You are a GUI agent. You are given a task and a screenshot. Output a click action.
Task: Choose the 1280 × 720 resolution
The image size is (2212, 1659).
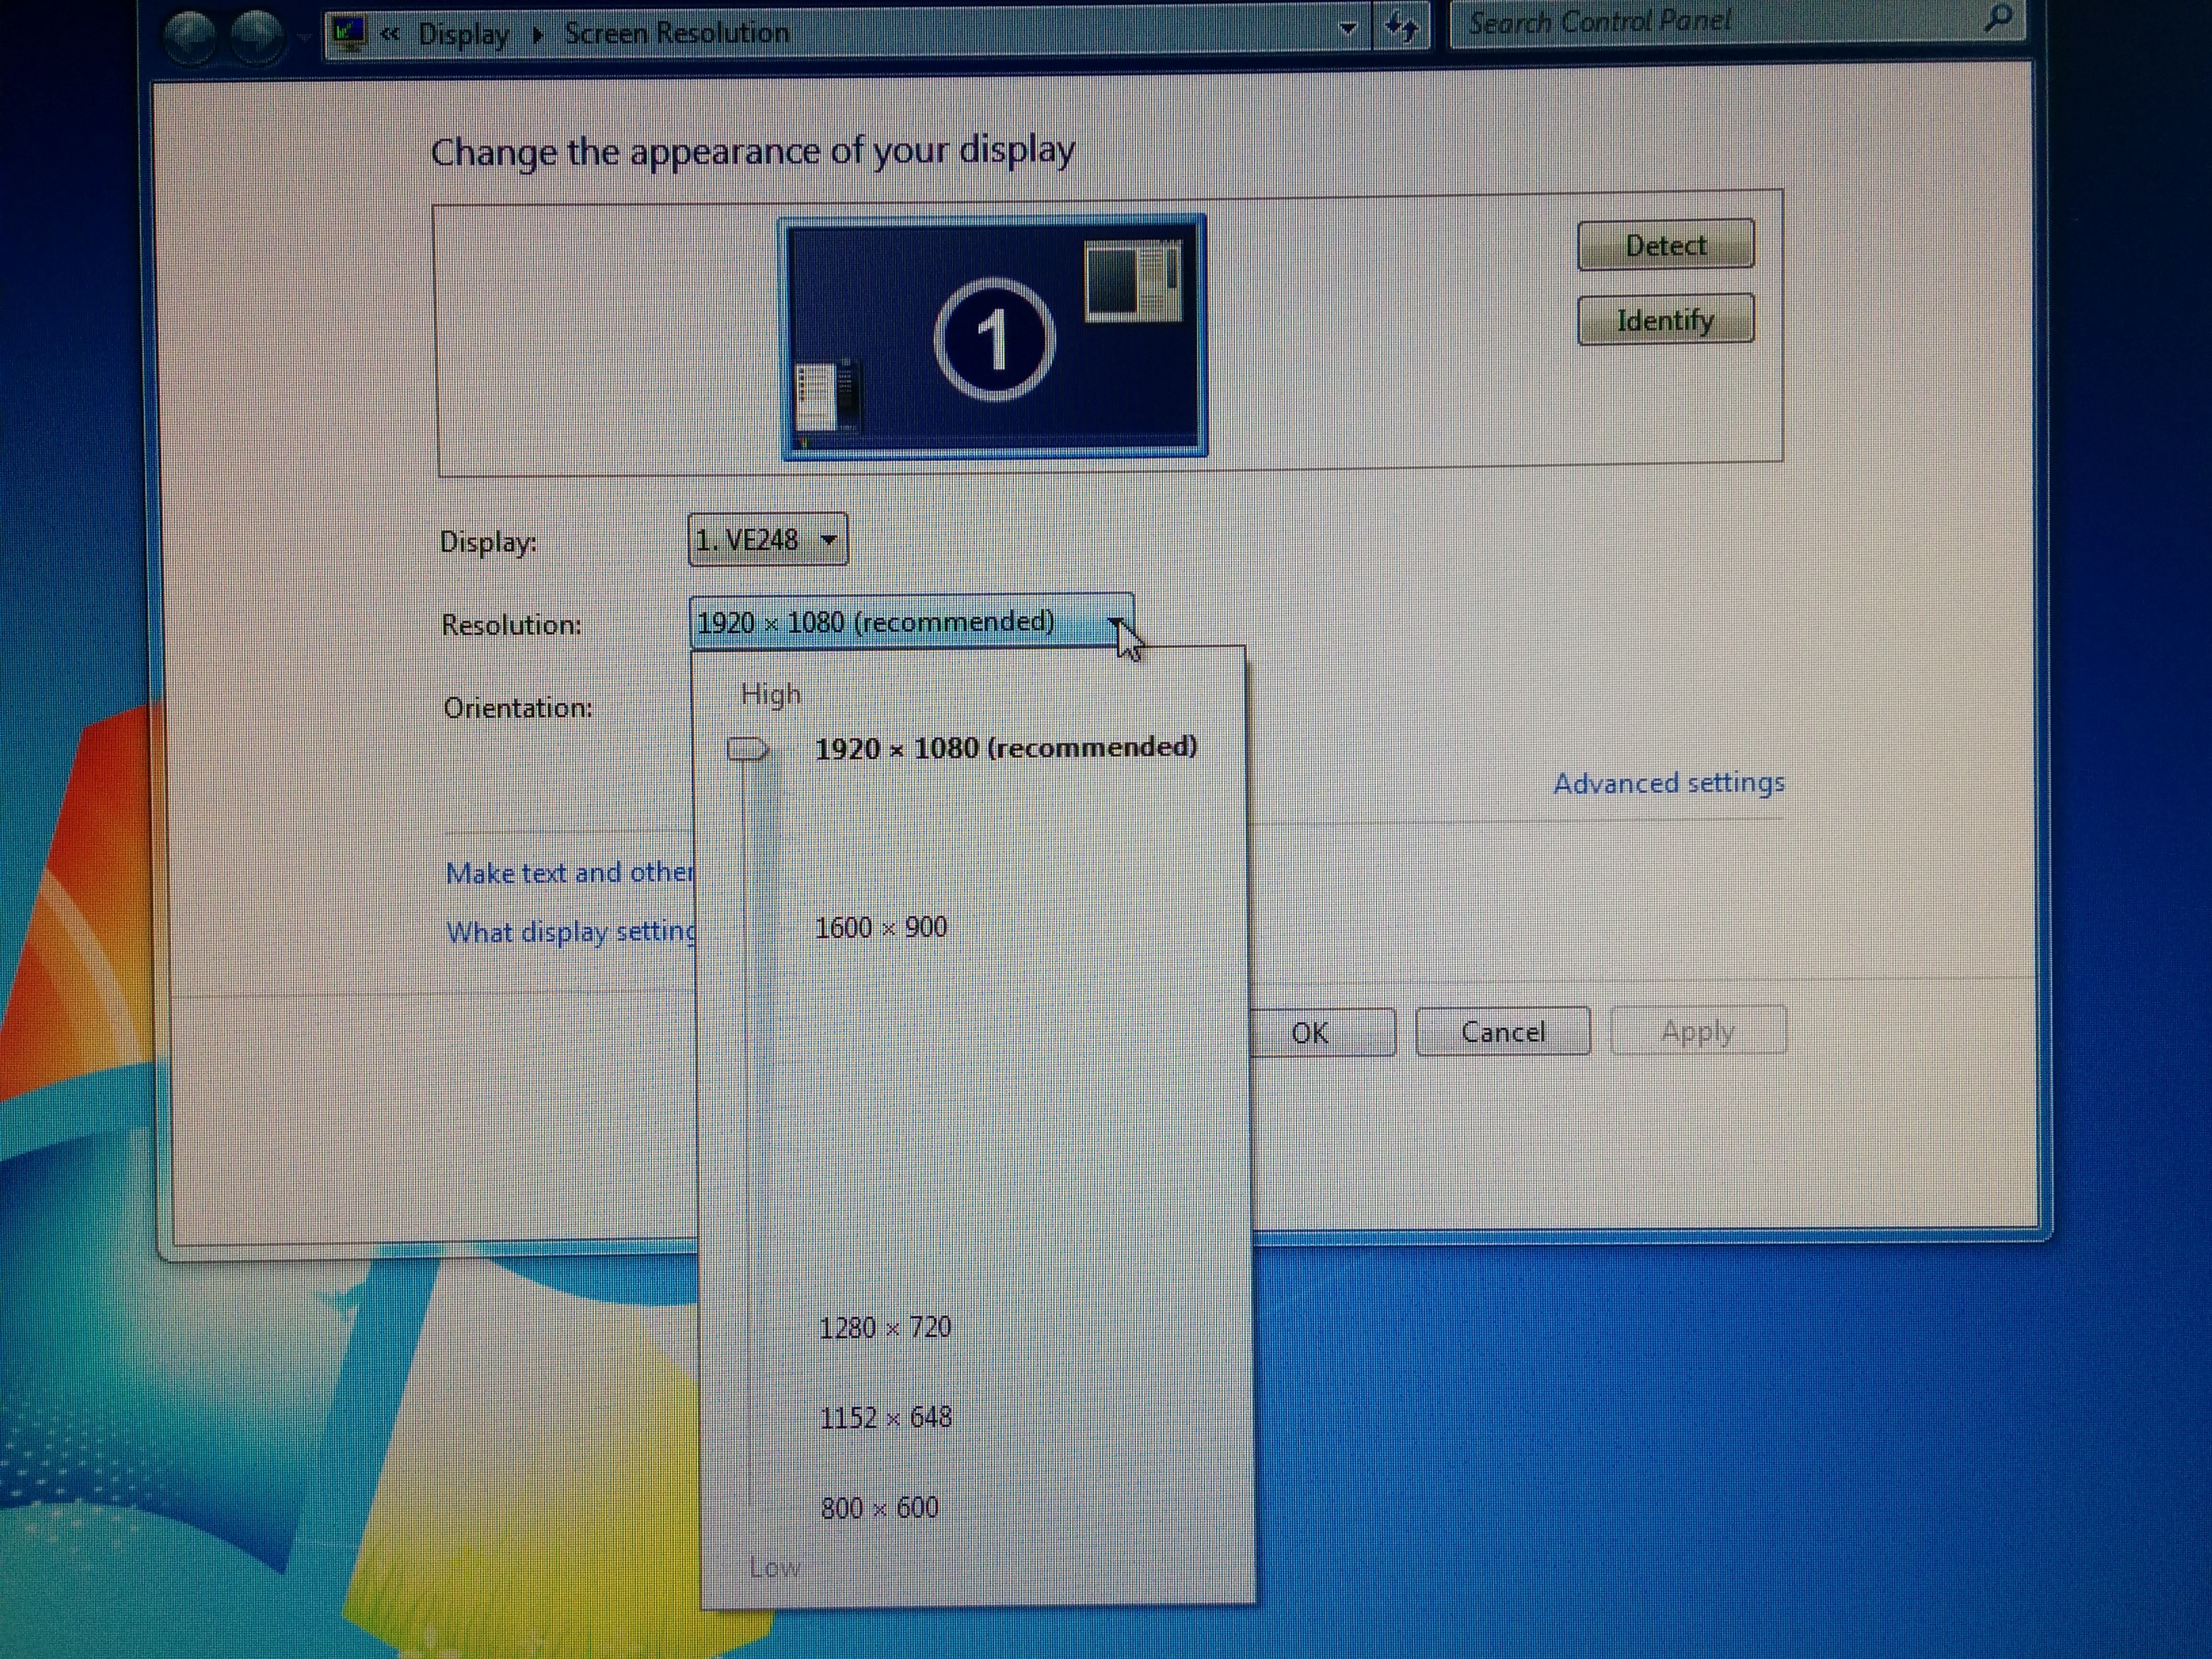pos(885,1327)
